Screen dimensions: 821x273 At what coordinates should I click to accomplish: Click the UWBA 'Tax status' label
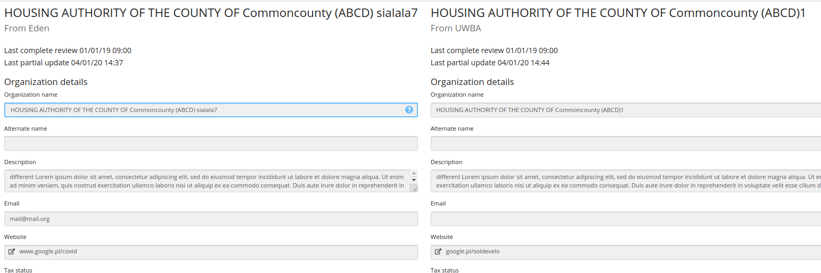tap(445, 270)
